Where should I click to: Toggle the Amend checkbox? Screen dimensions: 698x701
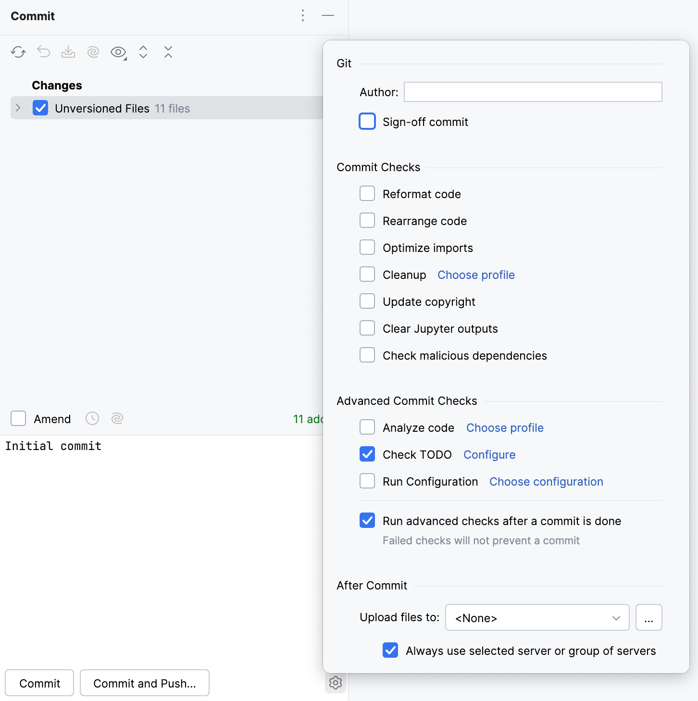[x=18, y=419]
